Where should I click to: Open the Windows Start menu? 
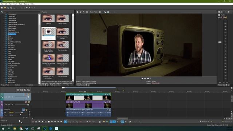pos(3,128)
